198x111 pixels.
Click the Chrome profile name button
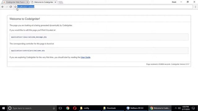[x=174, y=2]
